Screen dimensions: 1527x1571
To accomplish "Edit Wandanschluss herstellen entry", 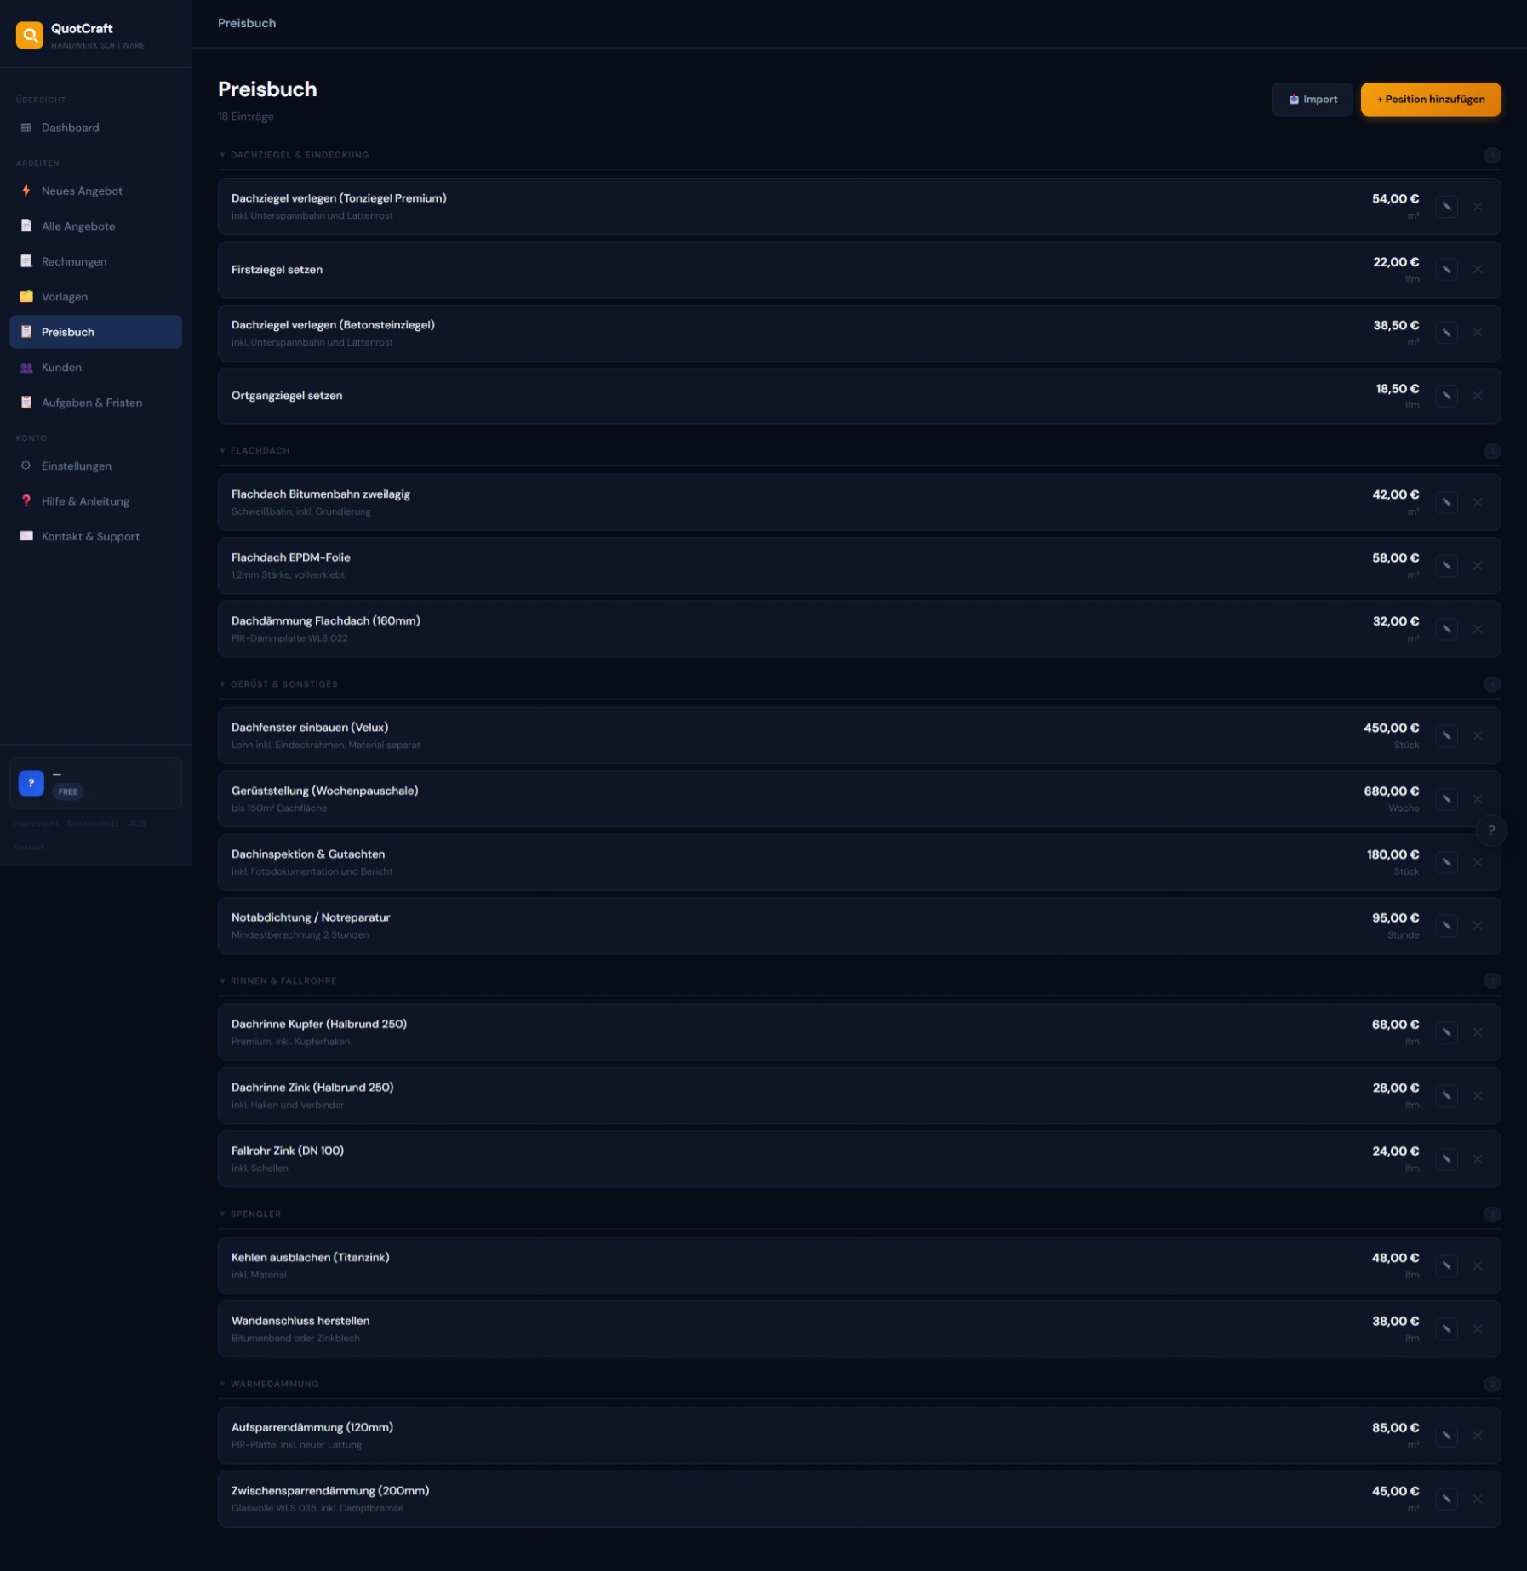I will coord(1446,1328).
